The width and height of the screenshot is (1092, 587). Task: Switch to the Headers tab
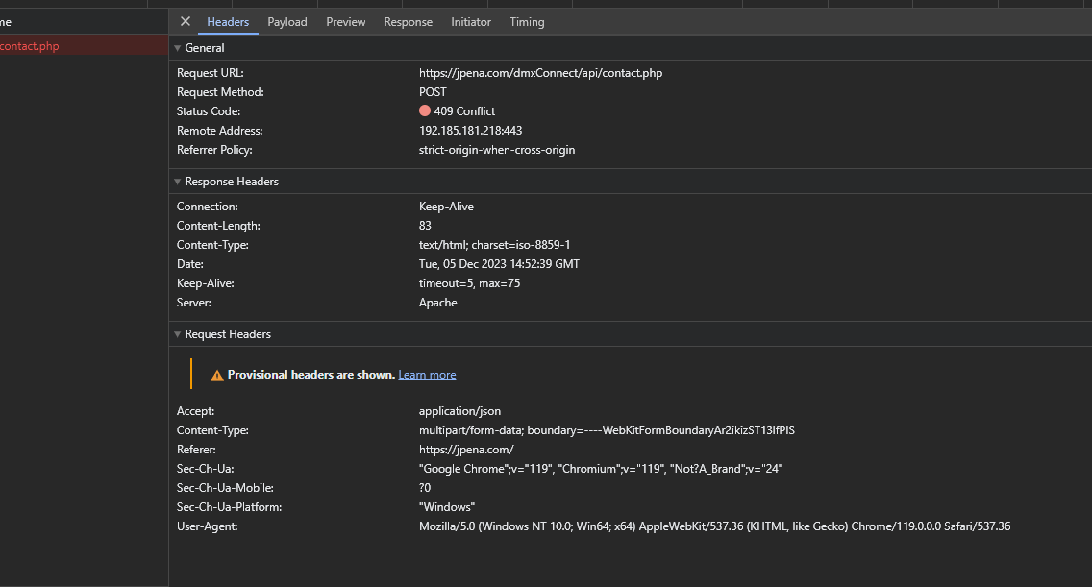(228, 22)
